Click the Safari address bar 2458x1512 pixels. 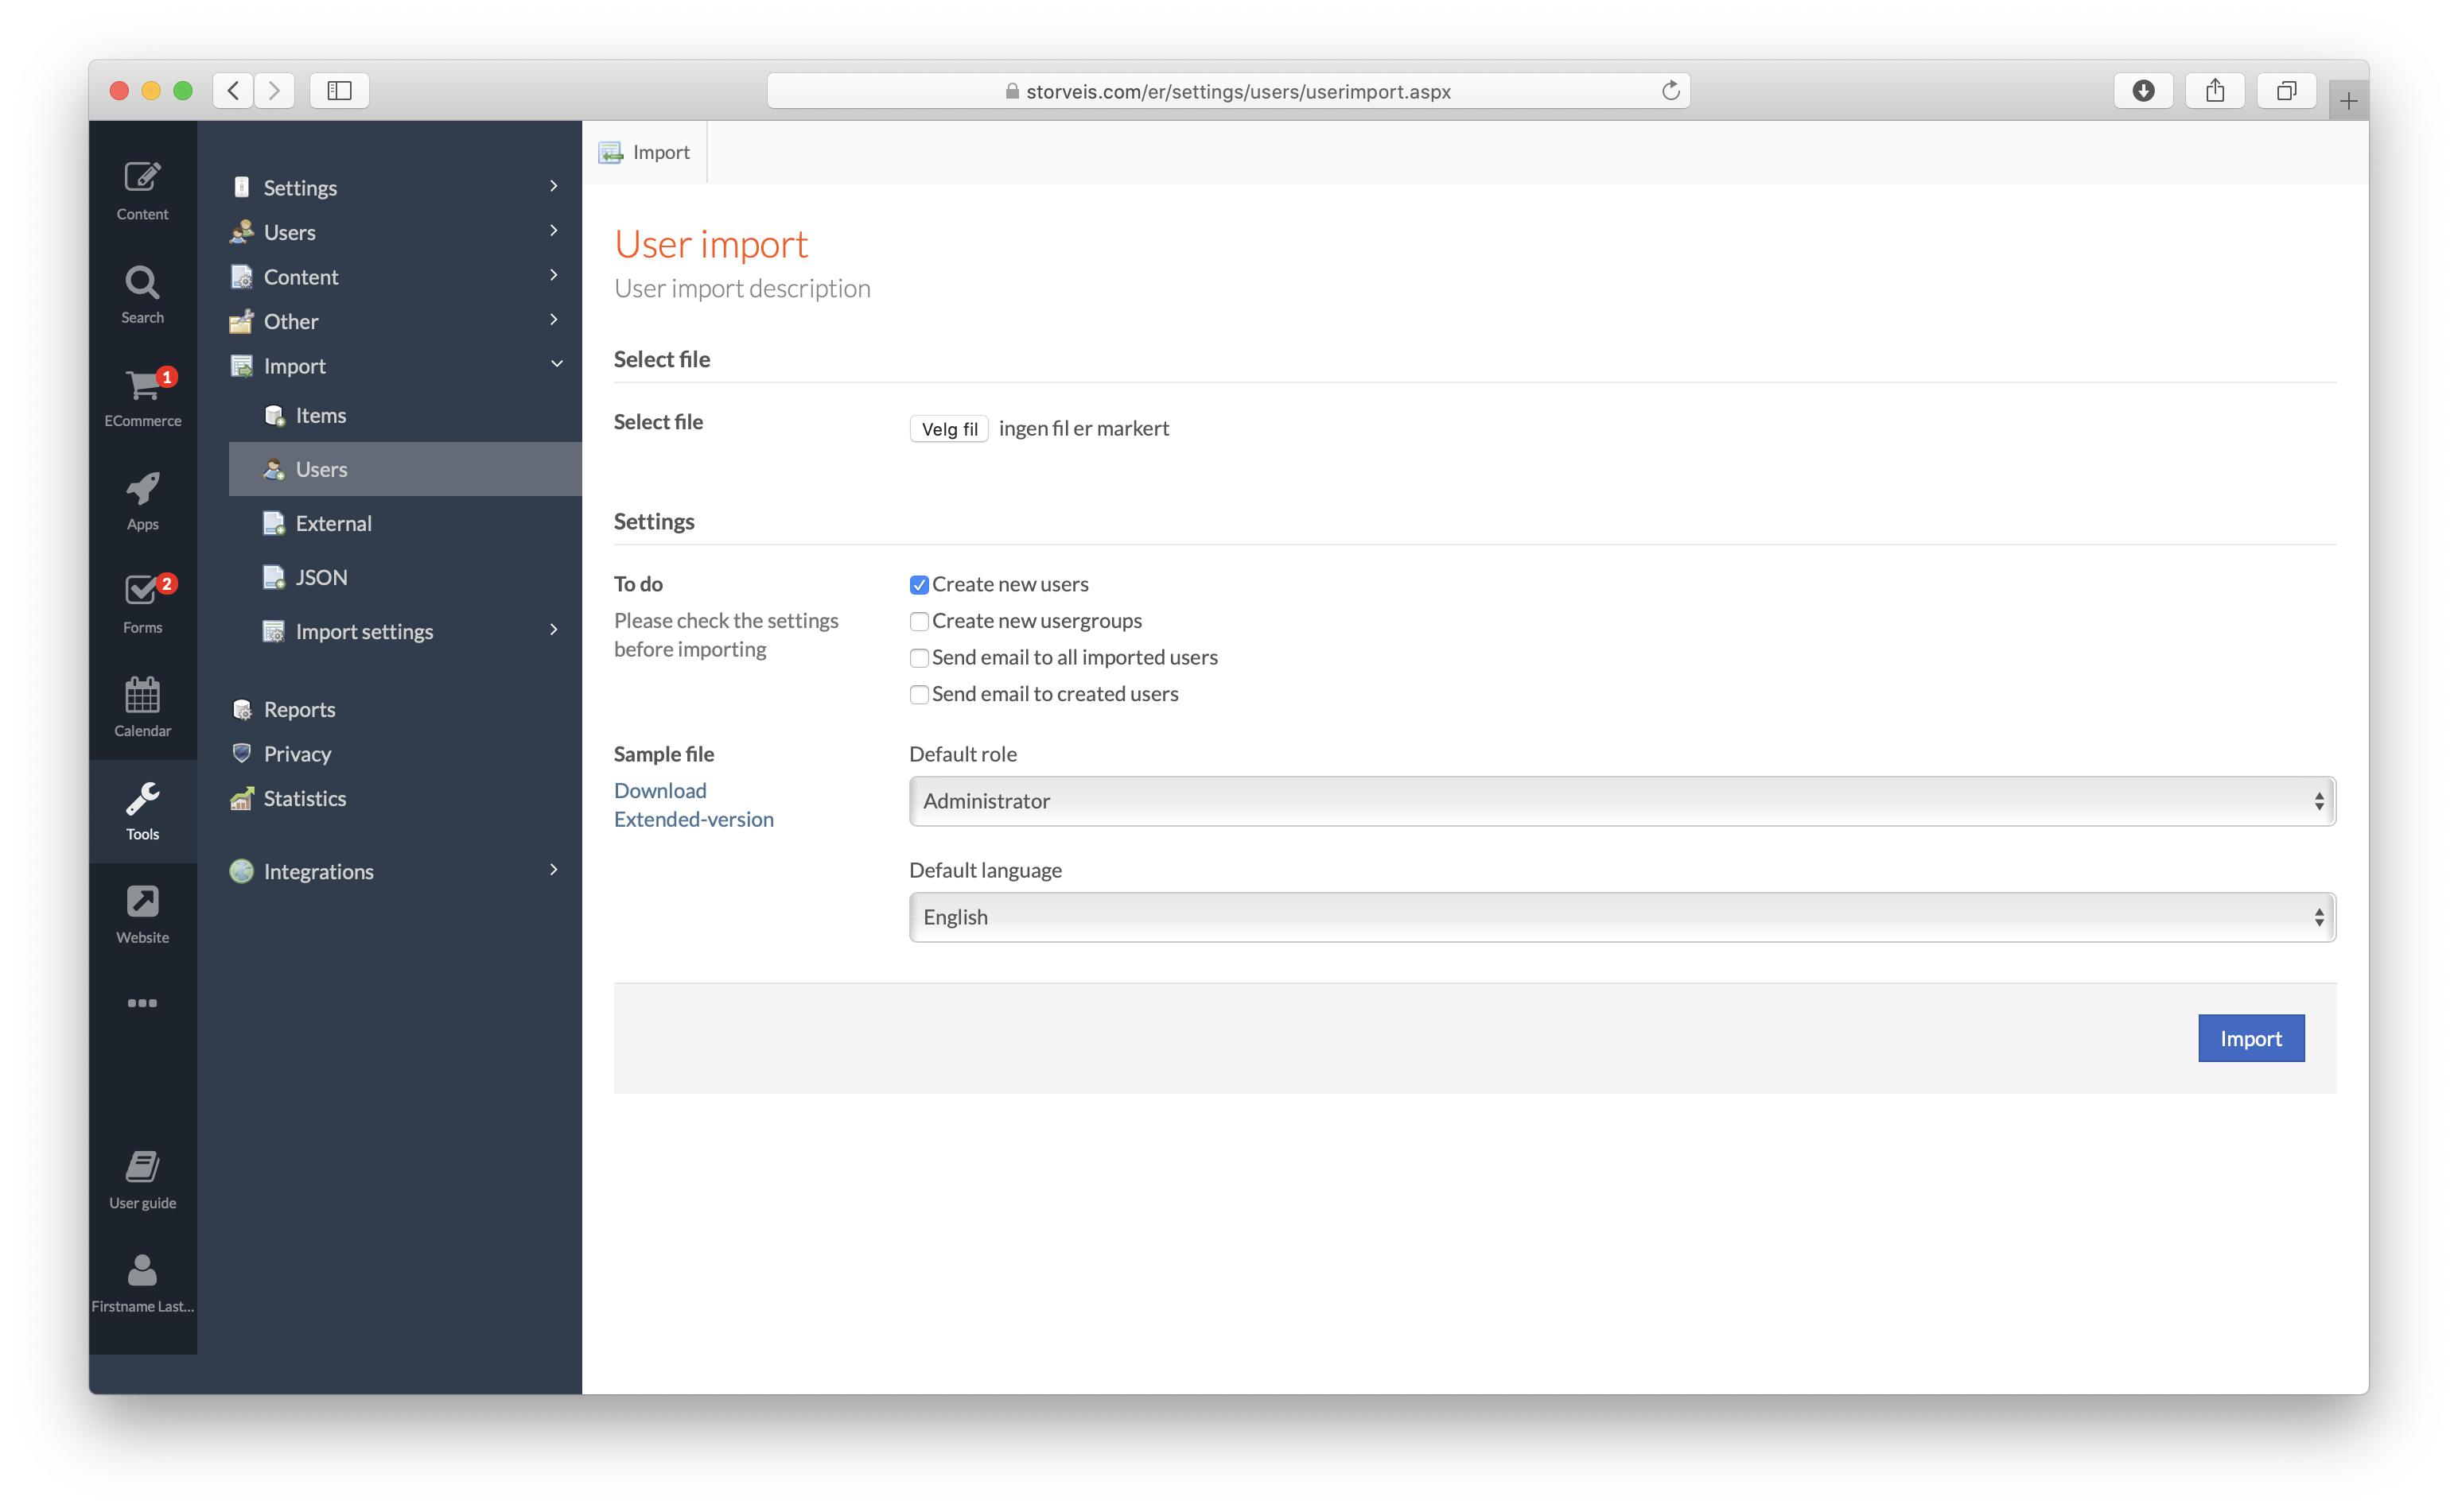1228,91
